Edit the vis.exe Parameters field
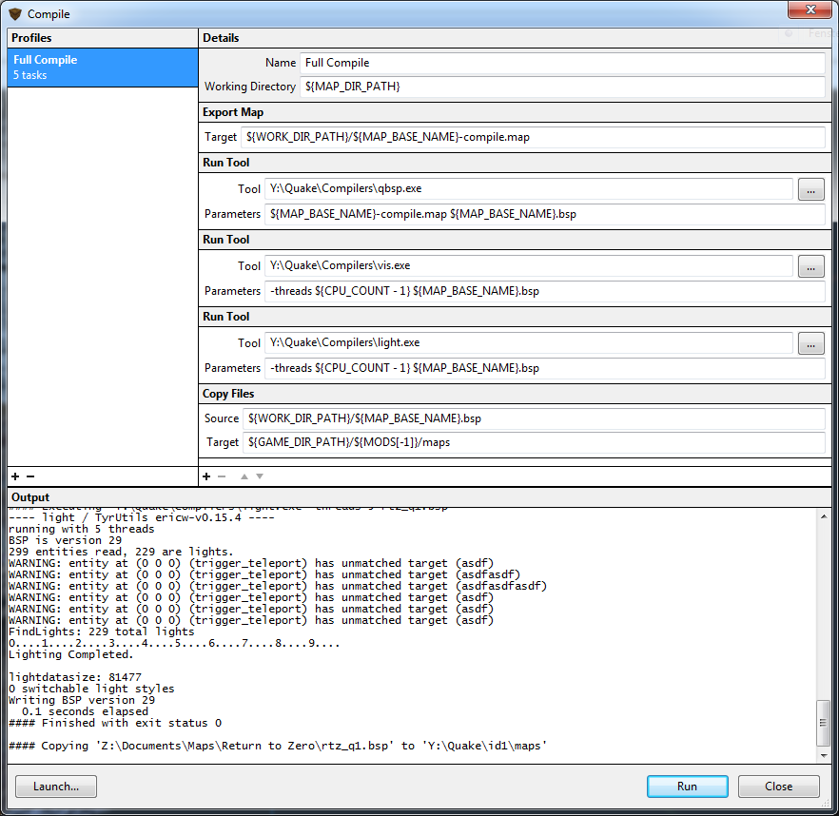Screen dimensions: 839x816 [x=544, y=291]
